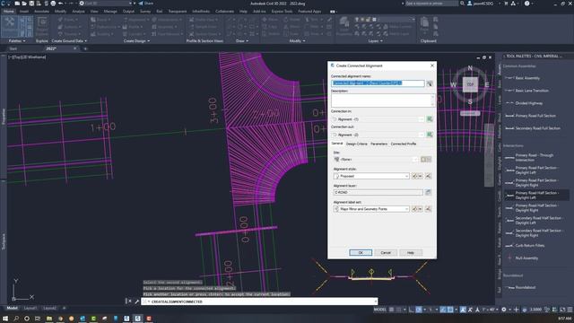Pick Connection in alignment from drawing icon
The height and width of the screenshot is (323, 574).
[430, 119]
